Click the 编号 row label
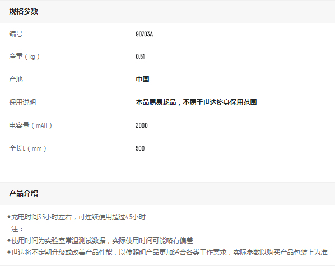Viewport: 335px width, 271px height. 16,34
